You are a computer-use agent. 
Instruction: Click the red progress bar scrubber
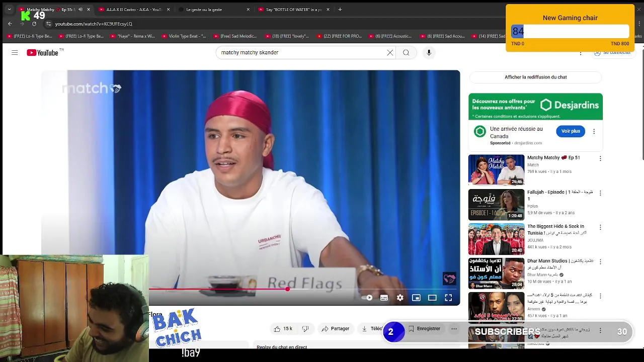pyautogui.click(x=287, y=289)
